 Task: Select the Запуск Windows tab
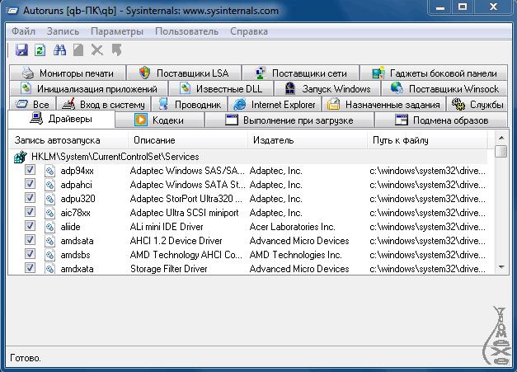[x=327, y=89]
